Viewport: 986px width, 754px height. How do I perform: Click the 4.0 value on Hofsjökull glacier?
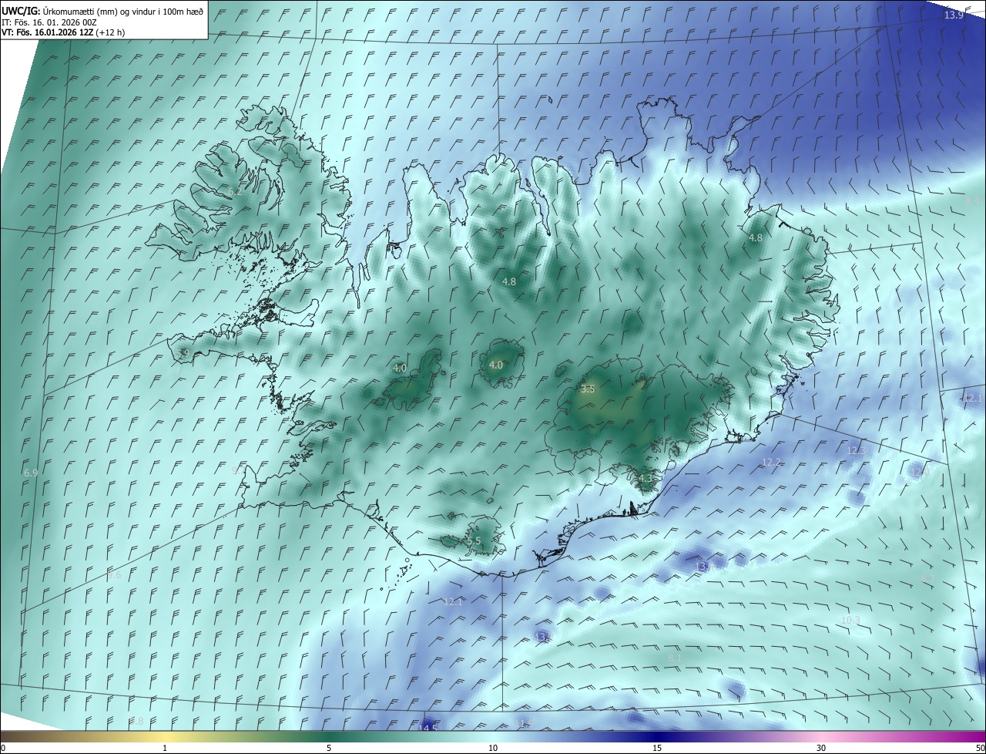[x=496, y=365]
